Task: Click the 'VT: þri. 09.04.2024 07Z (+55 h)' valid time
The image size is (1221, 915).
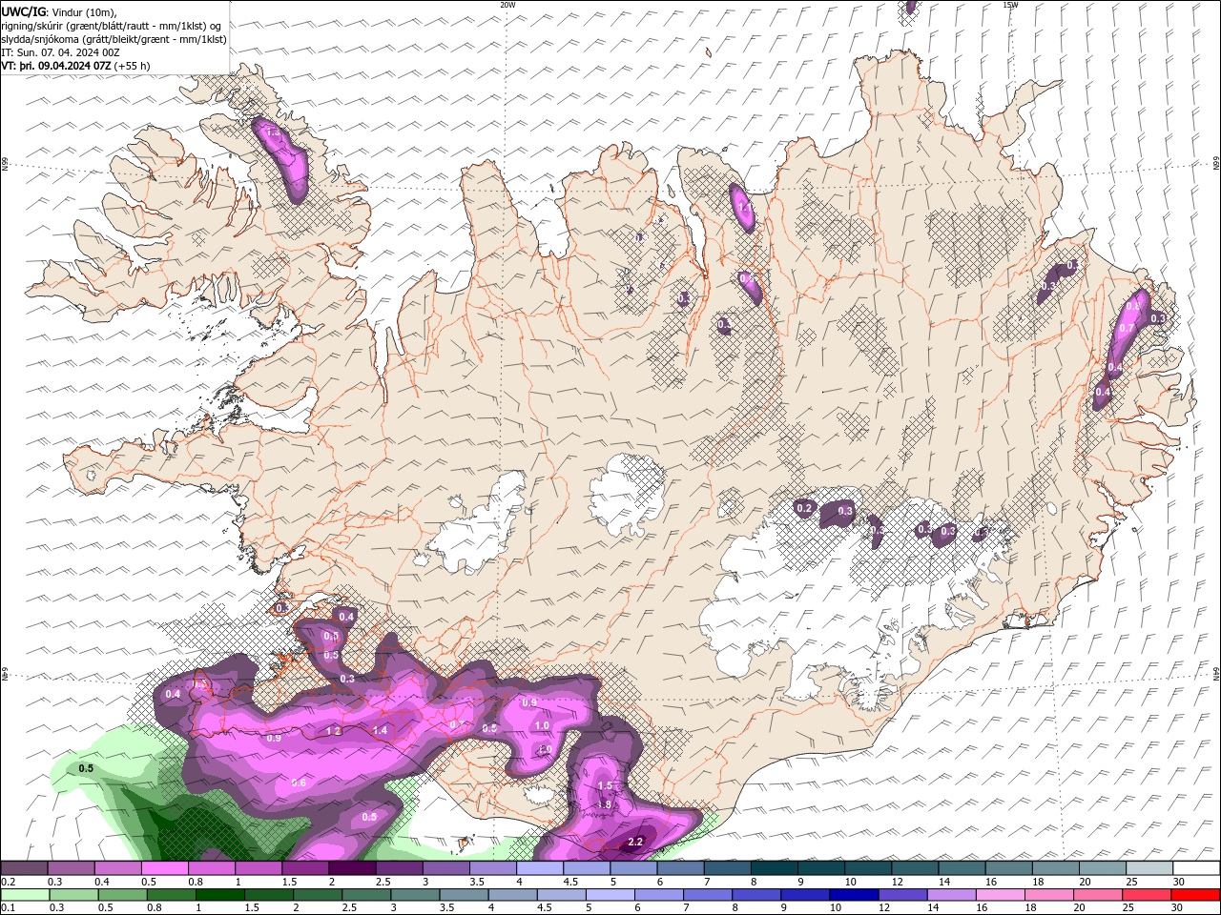Action: [75, 66]
